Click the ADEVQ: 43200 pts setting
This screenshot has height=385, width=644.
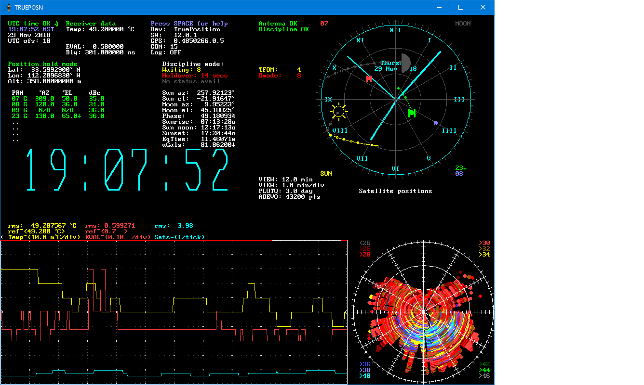coord(289,197)
